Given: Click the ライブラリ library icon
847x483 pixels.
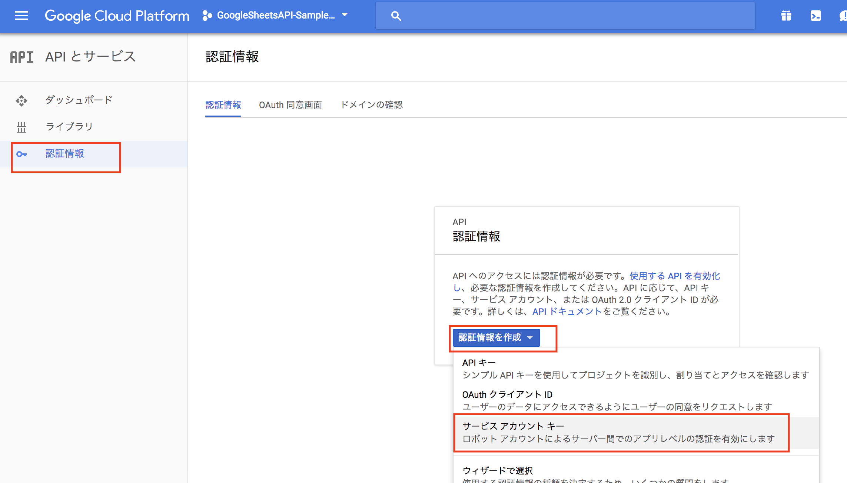Looking at the screenshot, I should coord(21,127).
